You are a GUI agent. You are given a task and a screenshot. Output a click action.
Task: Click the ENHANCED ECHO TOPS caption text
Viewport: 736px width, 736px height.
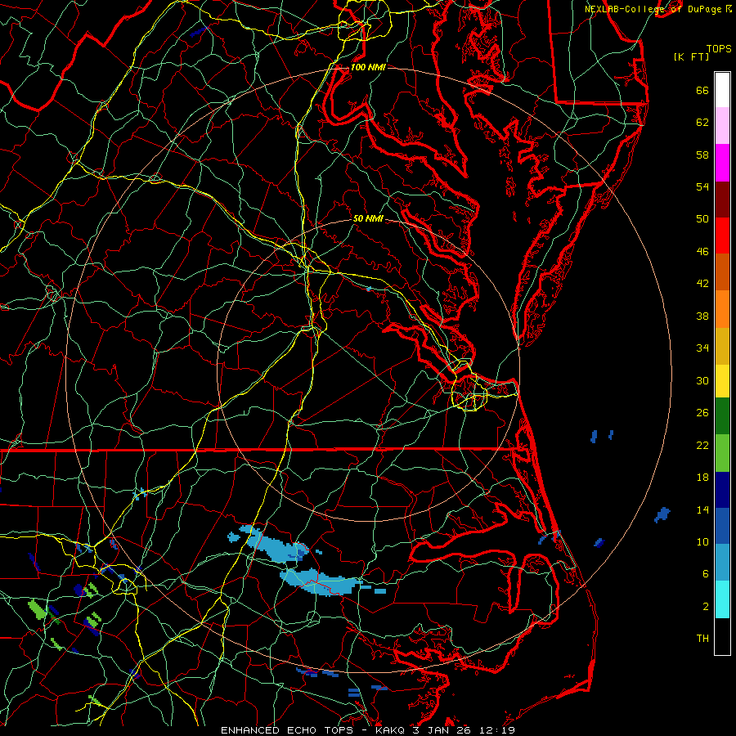[x=287, y=730]
